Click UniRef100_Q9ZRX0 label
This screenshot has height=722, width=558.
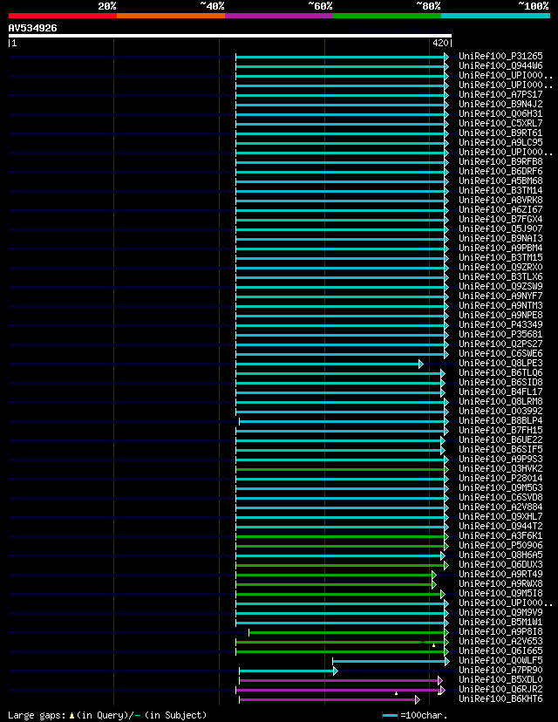(x=500, y=267)
